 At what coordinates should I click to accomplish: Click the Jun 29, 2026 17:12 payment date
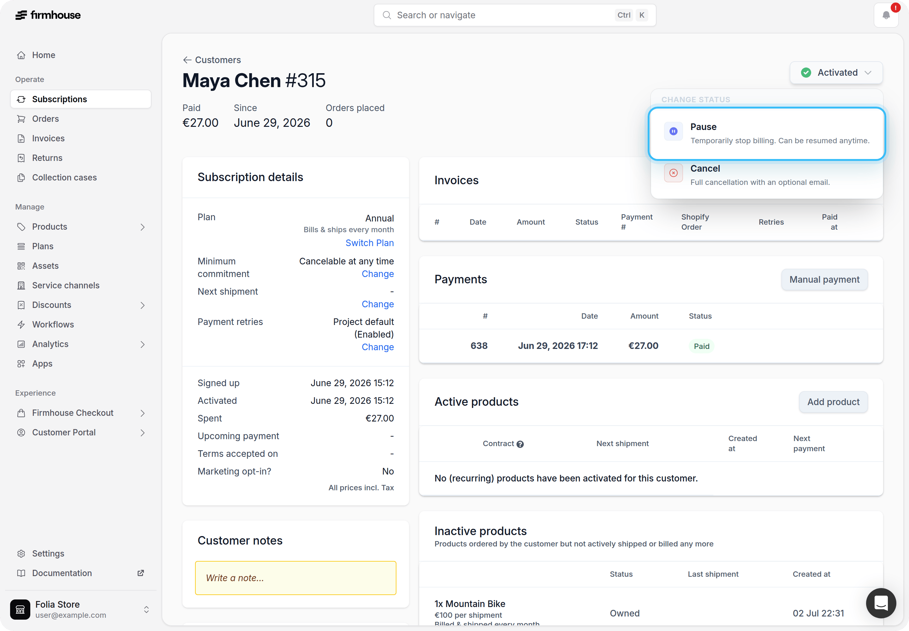558,346
